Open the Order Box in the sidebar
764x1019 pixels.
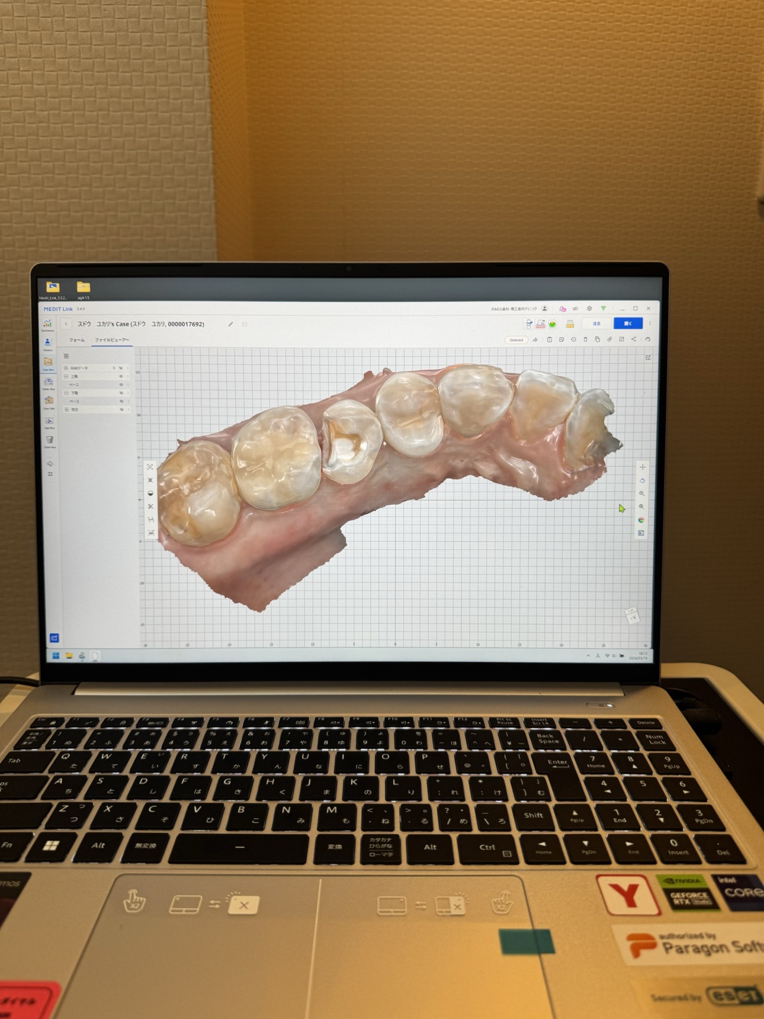click(x=49, y=382)
